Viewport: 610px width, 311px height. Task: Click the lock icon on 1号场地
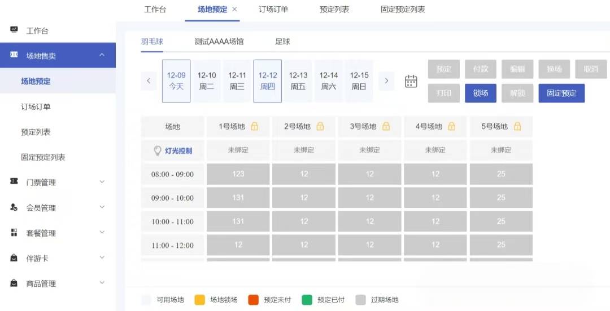click(254, 126)
